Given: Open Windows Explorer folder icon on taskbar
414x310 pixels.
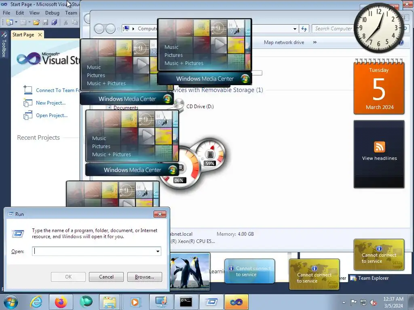Looking at the screenshot, I should click(110, 302).
